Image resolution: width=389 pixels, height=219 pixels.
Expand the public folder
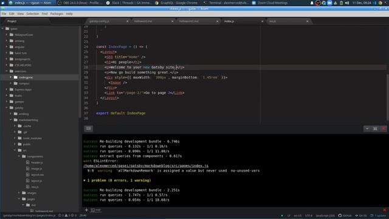coord(15,144)
